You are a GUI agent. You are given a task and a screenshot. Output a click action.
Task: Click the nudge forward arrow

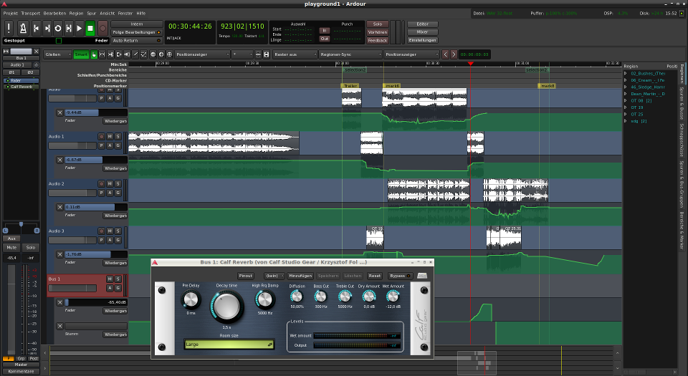(x=454, y=54)
